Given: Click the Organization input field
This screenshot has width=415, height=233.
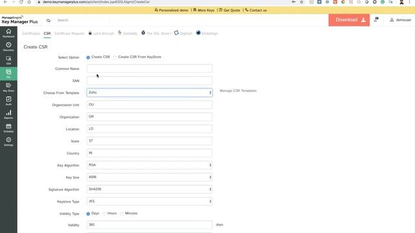Looking at the screenshot, I should (x=149, y=116).
